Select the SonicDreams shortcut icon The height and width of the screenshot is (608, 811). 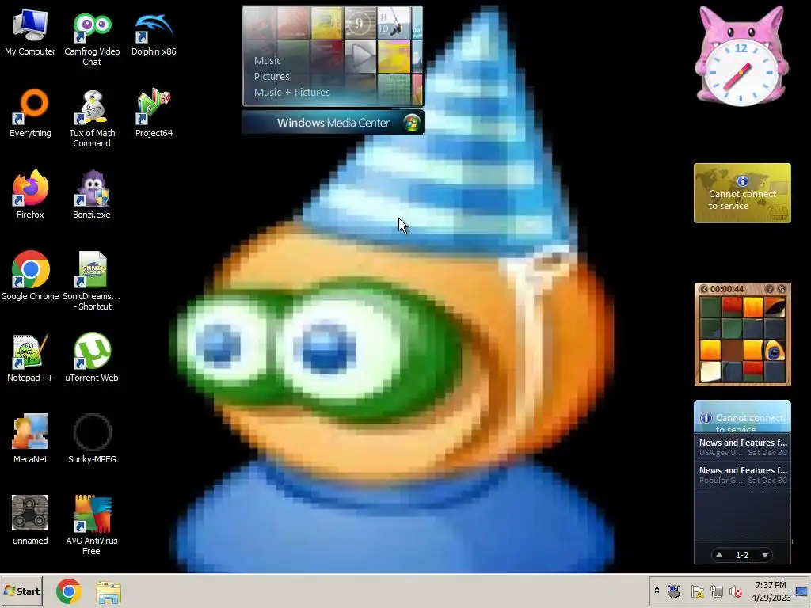tap(92, 281)
